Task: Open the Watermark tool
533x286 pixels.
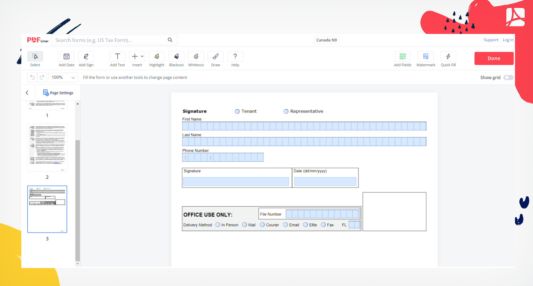Action: 425,57
